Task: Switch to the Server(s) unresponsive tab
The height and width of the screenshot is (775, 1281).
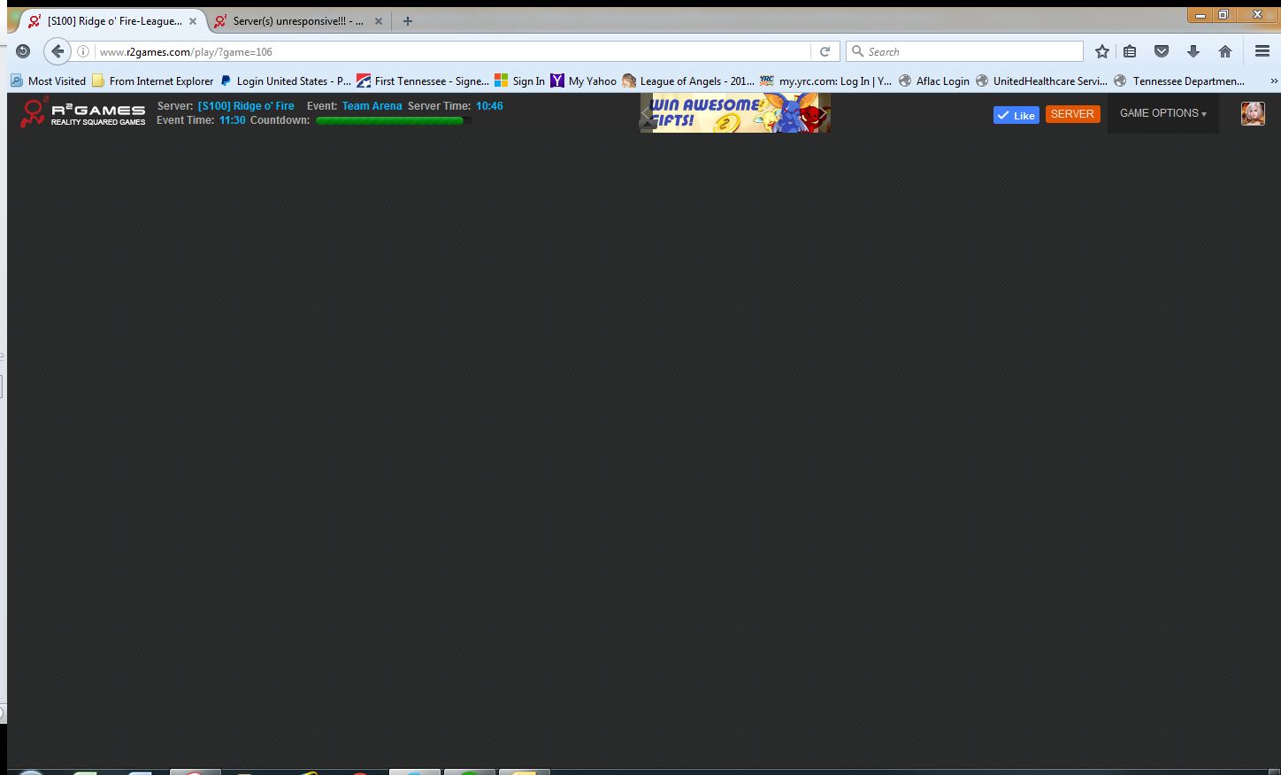Action: [x=297, y=21]
